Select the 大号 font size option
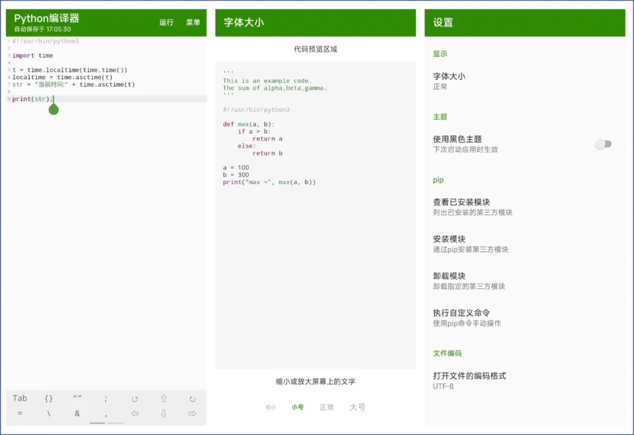The image size is (634, 435). (x=358, y=407)
